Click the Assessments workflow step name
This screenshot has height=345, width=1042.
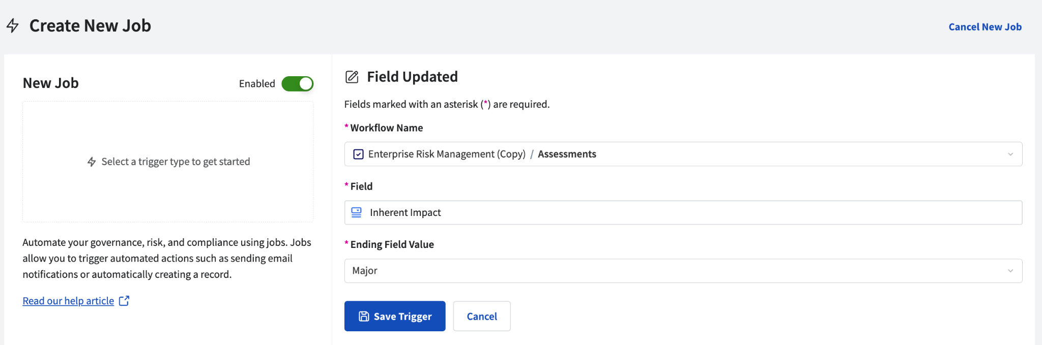(x=567, y=154)
